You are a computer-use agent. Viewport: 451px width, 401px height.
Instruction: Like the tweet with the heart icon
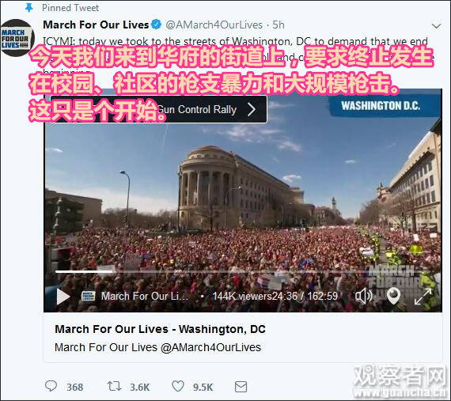pyautogui.click(x=178, y=386)
